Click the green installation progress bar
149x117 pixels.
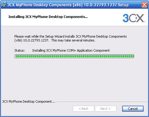pos(74,56)
